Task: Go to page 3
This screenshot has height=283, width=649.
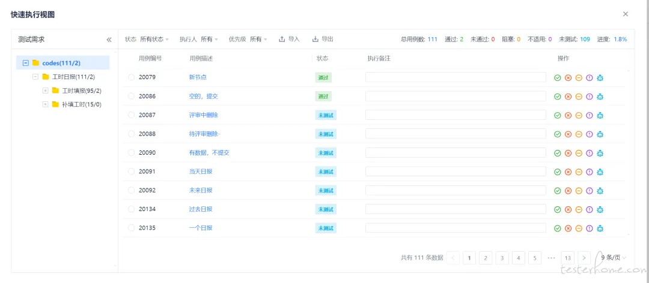Action: click(502, 258)
